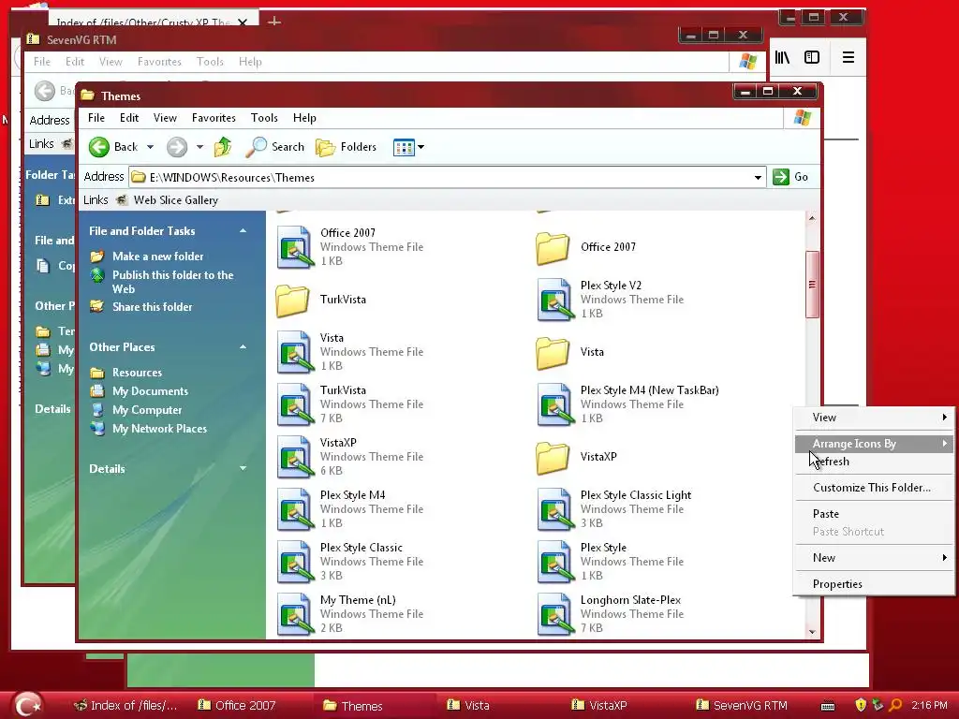Viewport: 959px width, 719px height.
Task: Click Share this folder link
Action: (153, 307)
